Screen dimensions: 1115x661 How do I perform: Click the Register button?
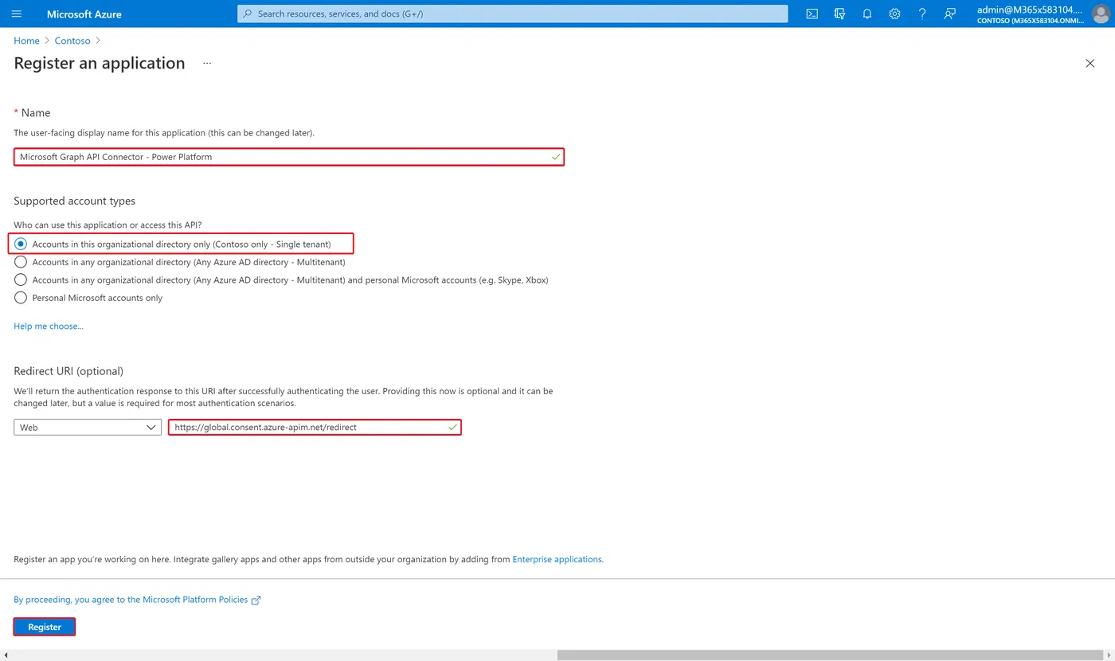point(45,627)
